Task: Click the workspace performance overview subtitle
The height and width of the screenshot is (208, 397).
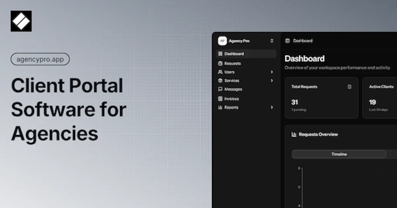Action: (337, 68)
